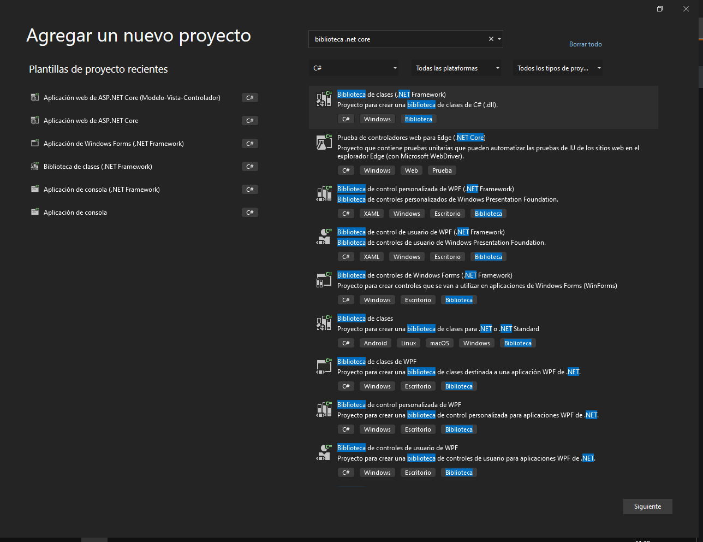Screen dimensions: 703x542
Task: Click icon of recent Aplicación de consola (.NET Framework)
Action: 35,189
